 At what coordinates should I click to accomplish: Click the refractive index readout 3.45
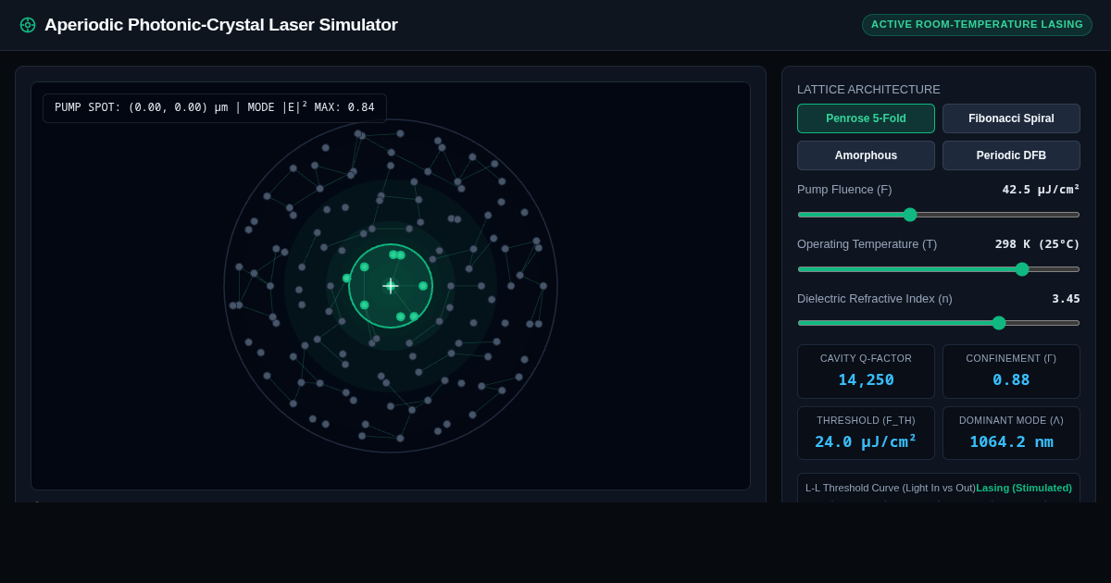(x=1066, y=298)
